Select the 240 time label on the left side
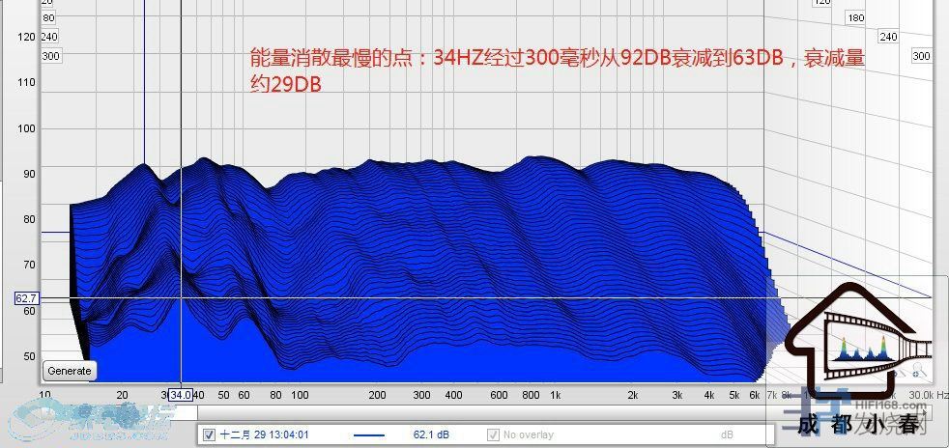This screenshot has height=448, width=949. [50, 37]
